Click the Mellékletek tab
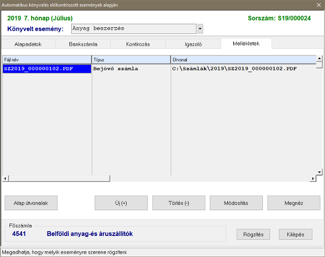 pos(246,43)
